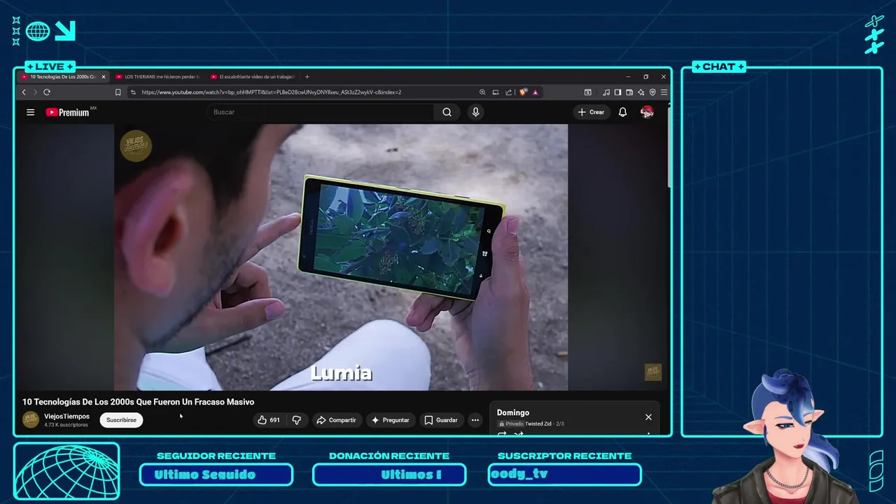Open Leo AI sparkle icon in toolbar
This screenshot has width=896, height=504.
tap(640, 92)
